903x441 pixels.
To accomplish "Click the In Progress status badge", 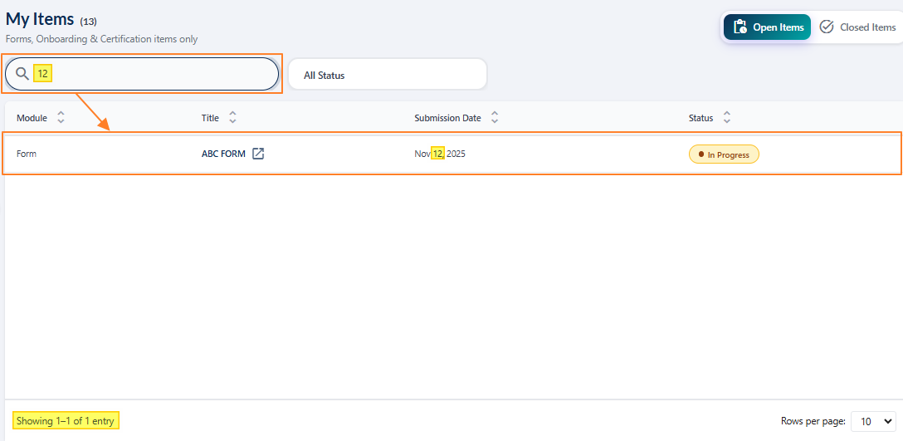I will tap(724, 154).
